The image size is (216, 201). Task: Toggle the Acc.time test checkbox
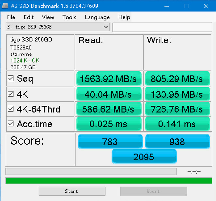click(x=11, y=124)
